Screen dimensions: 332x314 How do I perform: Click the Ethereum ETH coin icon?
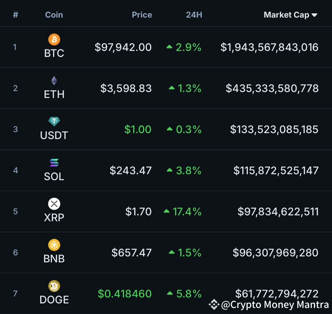[x=54, y=80]
